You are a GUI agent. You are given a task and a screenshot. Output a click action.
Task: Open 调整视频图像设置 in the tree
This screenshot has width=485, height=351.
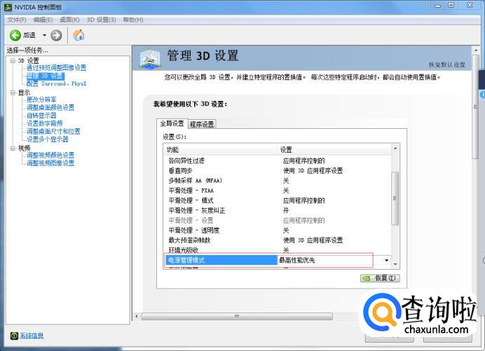(x=50, y=163)
